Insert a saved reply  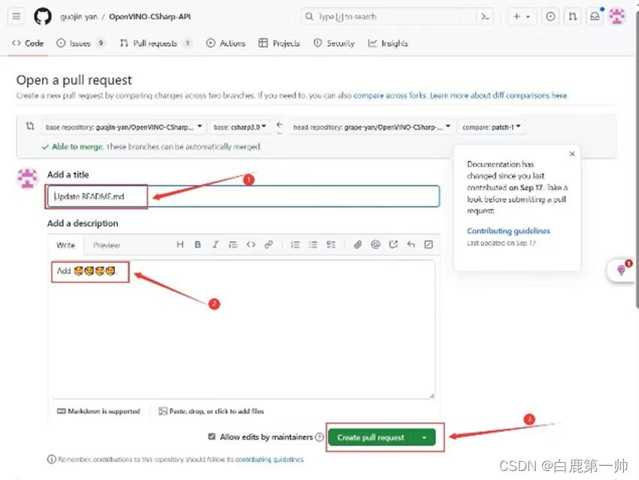click(x=410, y=245)
